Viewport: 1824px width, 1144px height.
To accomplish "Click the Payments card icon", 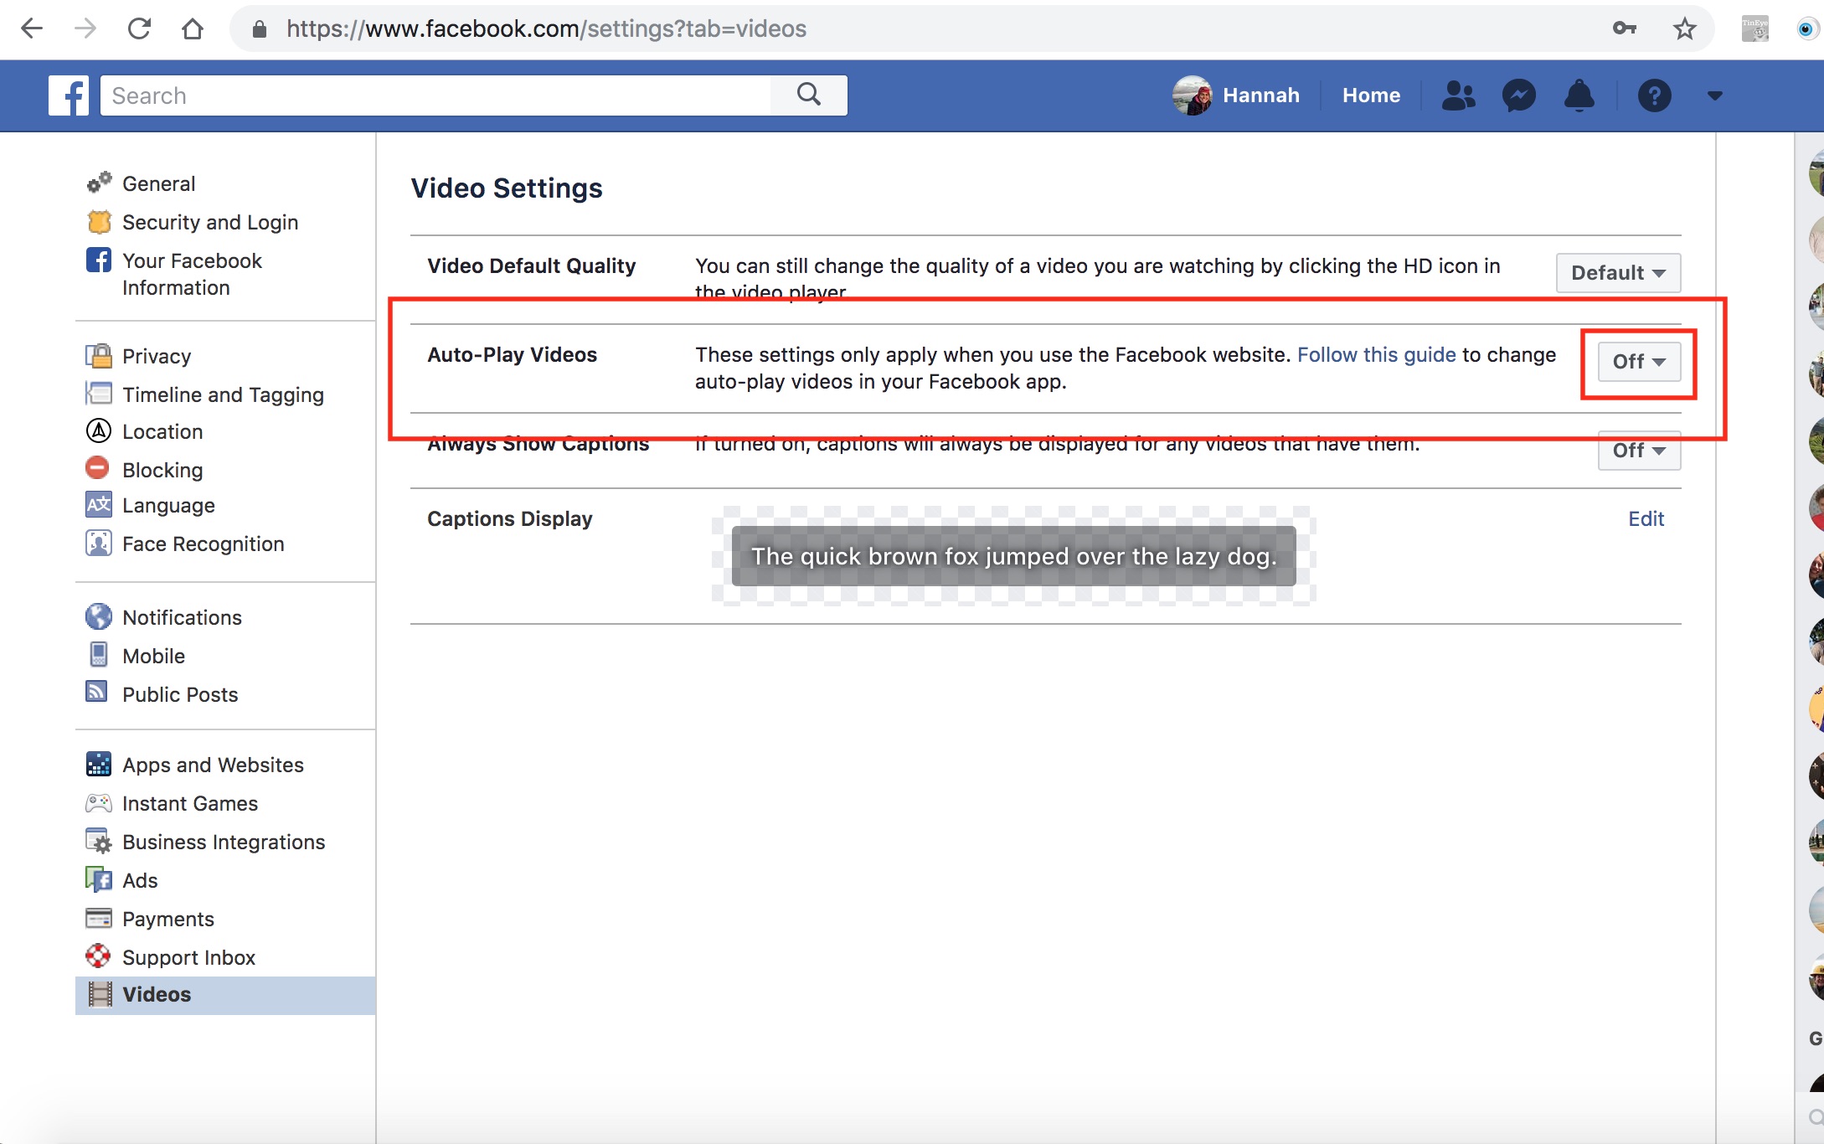I will coord(99,918).
